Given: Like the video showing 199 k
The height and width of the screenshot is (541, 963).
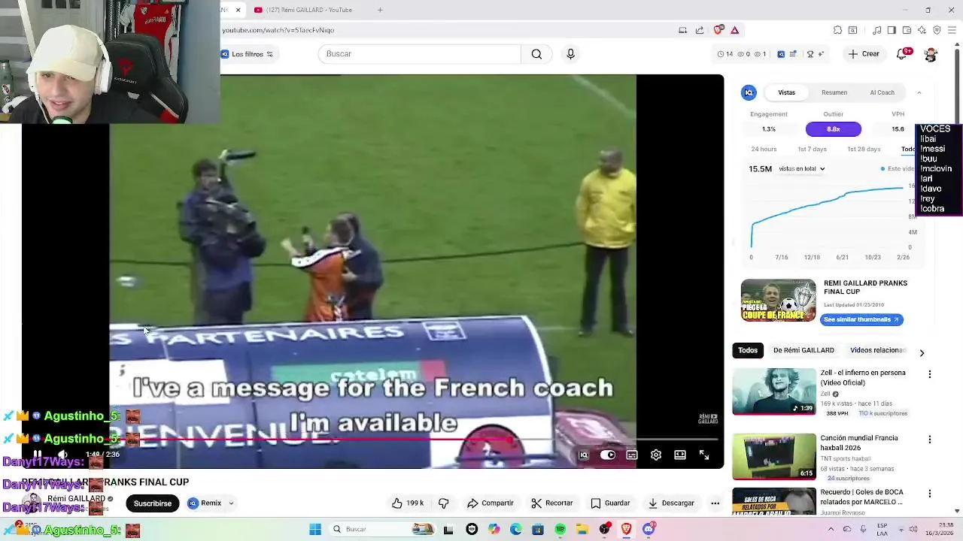Looking at the screenshot, I should pos(407,503).
